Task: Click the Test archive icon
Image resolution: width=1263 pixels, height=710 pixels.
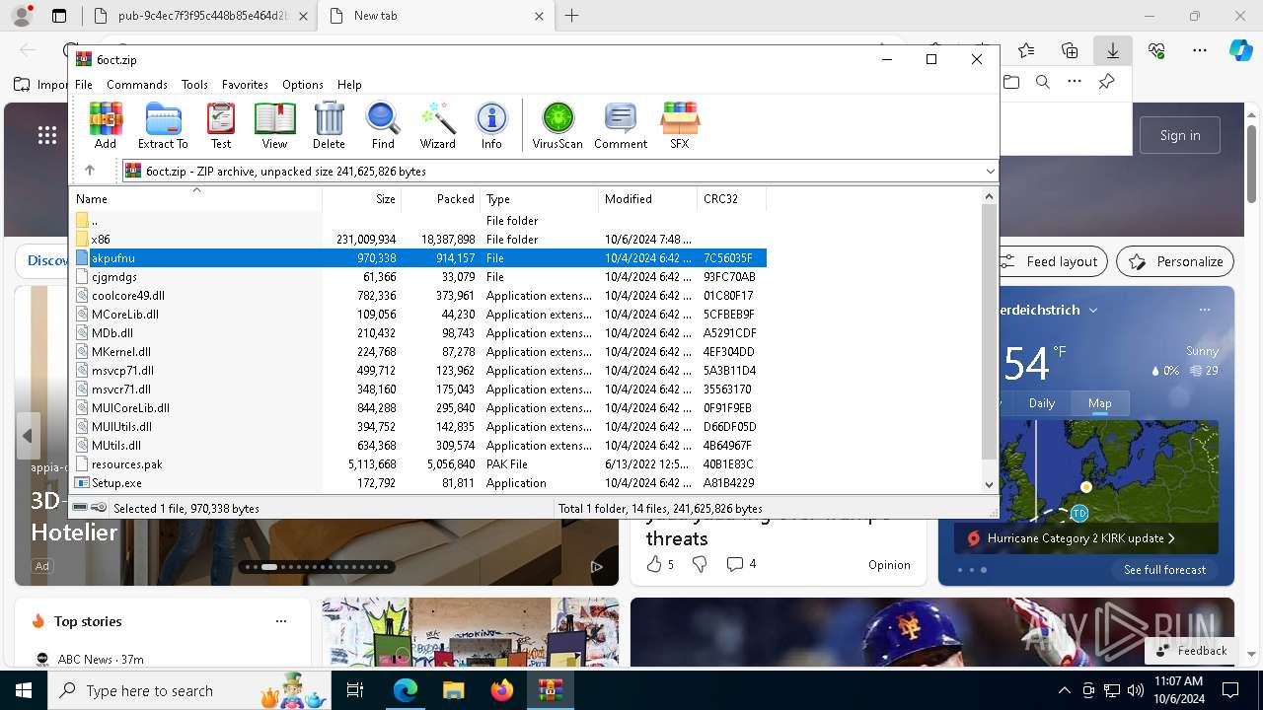Action: 221,125
